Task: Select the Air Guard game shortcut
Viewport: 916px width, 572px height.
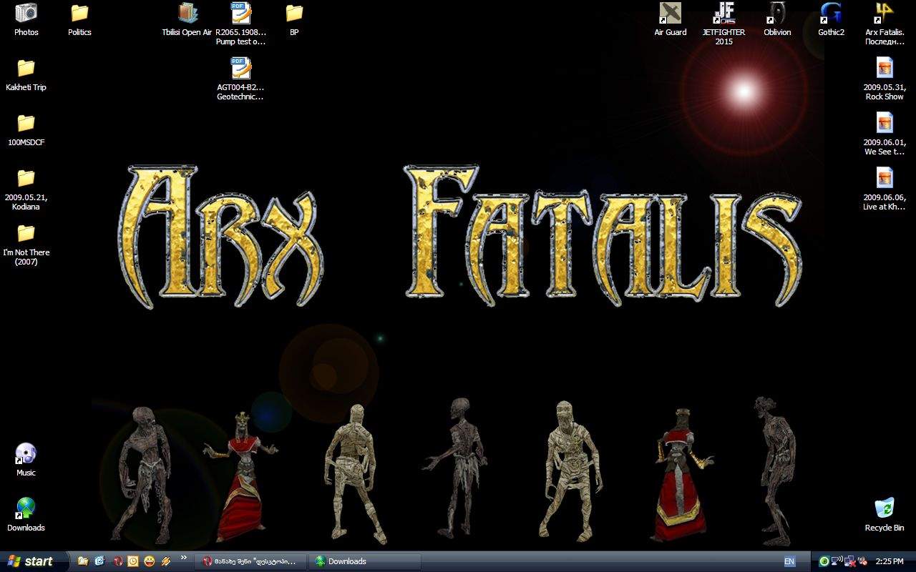Action: pos(670,14)
